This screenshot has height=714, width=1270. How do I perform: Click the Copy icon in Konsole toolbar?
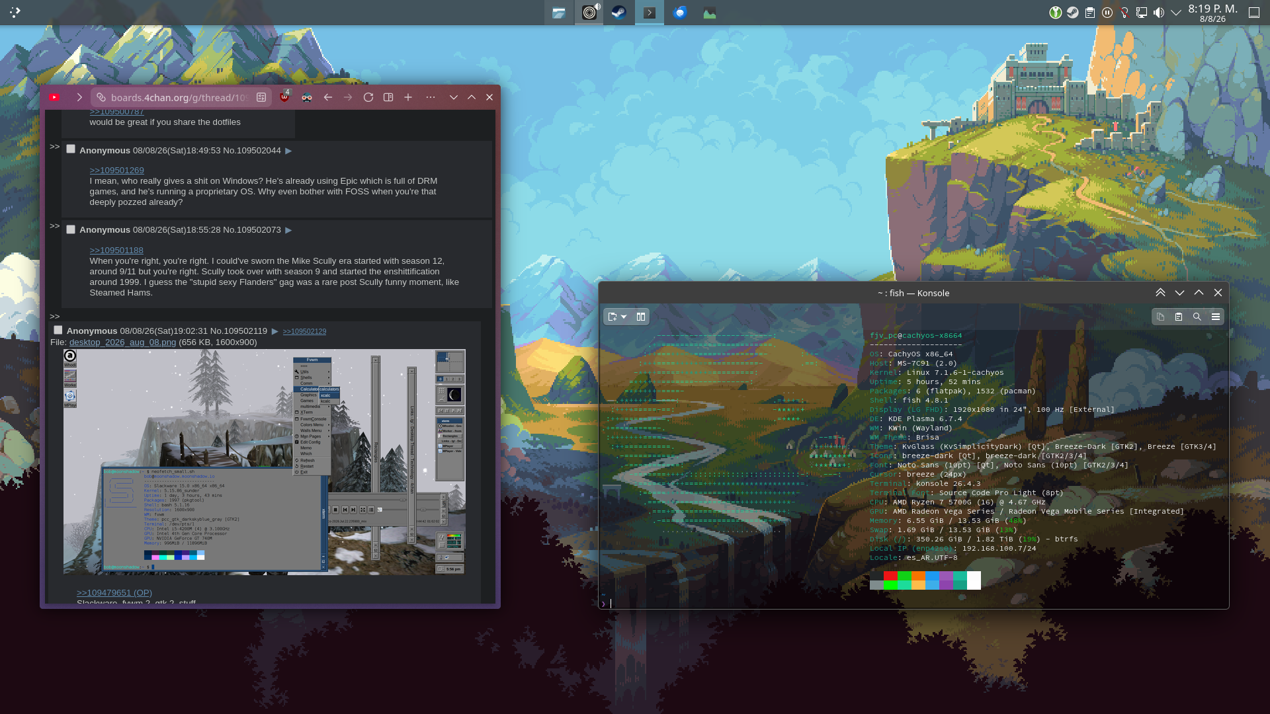click(1160, 317)
